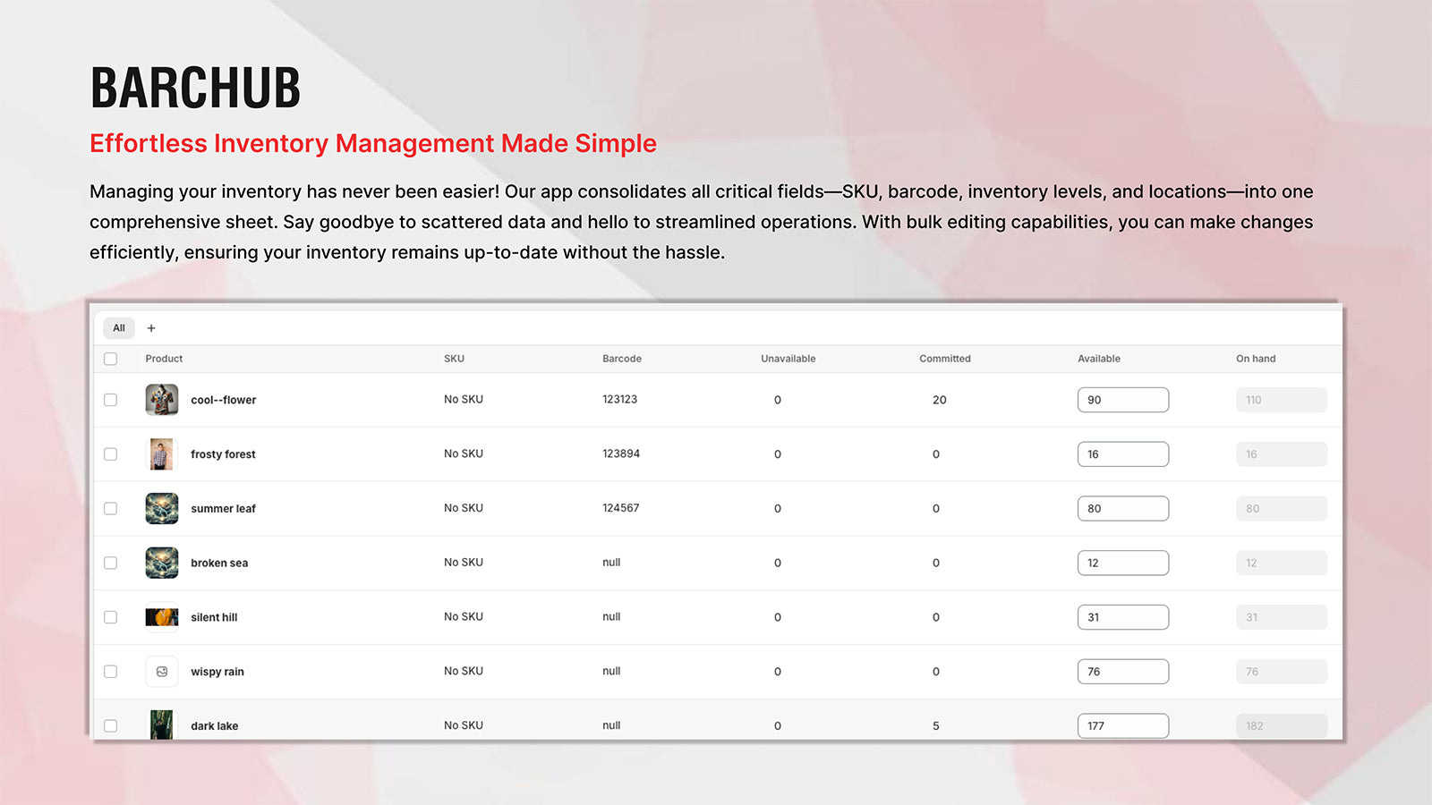Click the No SKU cell for wispy rain
Image resolution: width=1432 pixels, height=805 pixels.
[464, 672]
